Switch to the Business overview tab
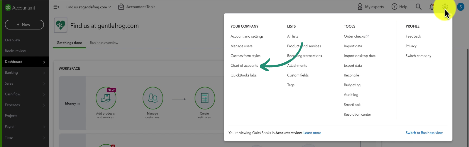Image resolution: width=469 pixels, height=147 pixels. pyautogui.click(x=104, y=43)
